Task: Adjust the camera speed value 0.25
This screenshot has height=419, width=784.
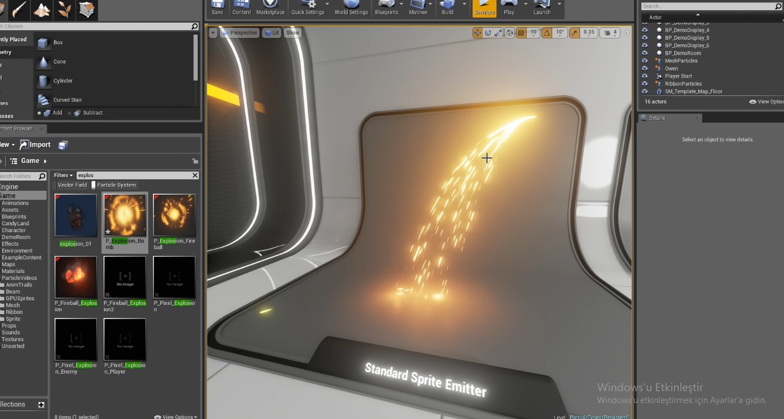Action: (588, 32)
